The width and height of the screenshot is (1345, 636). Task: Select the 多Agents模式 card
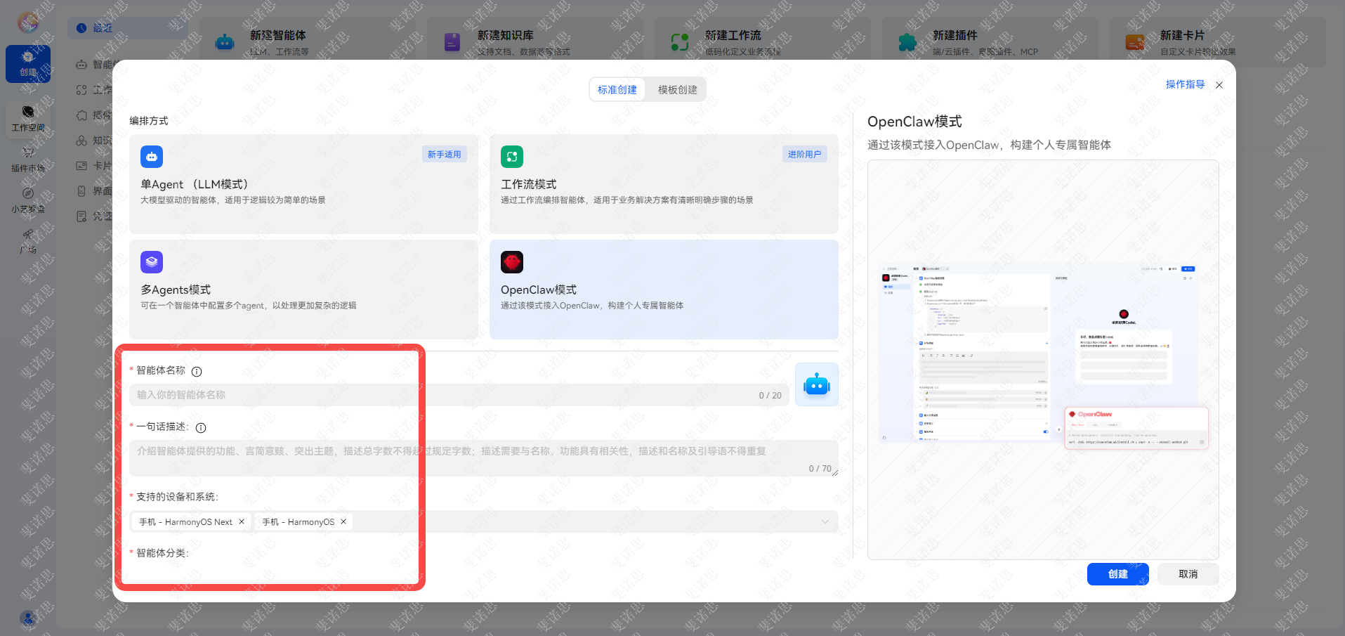[x=303, y=290]
